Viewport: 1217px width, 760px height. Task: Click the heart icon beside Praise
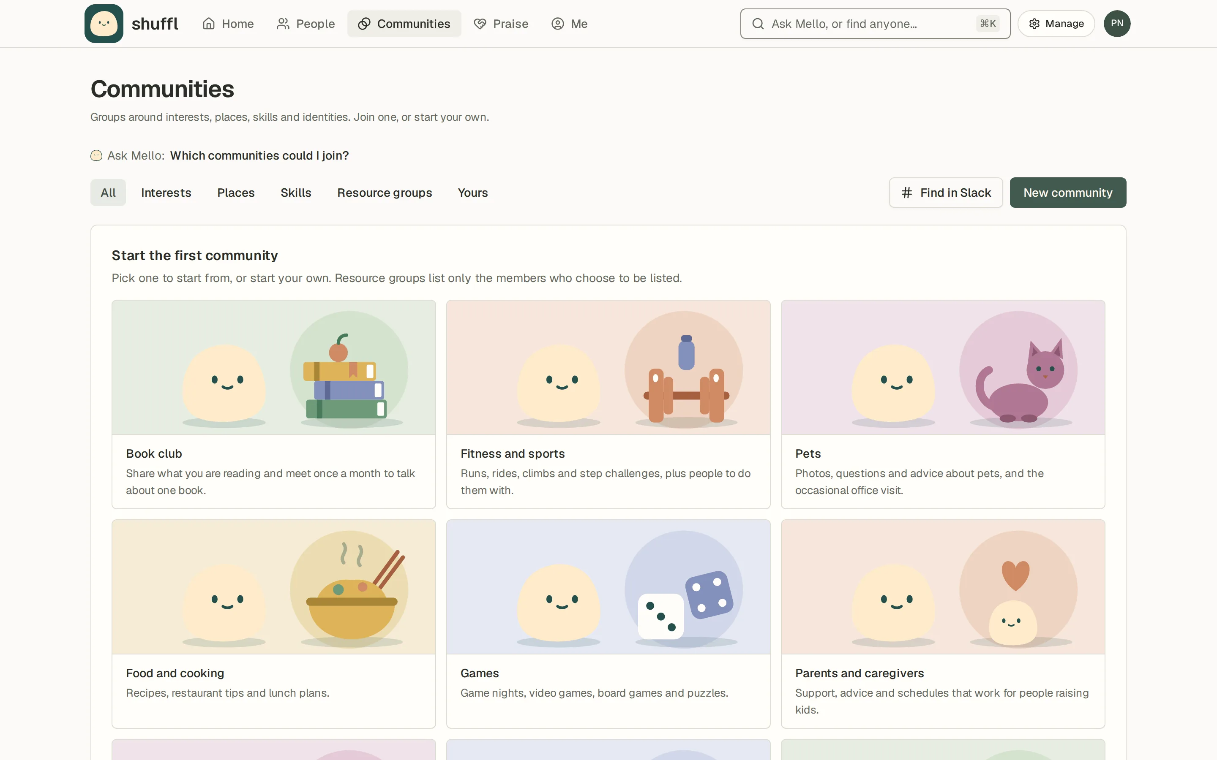[x=480, y=24]
